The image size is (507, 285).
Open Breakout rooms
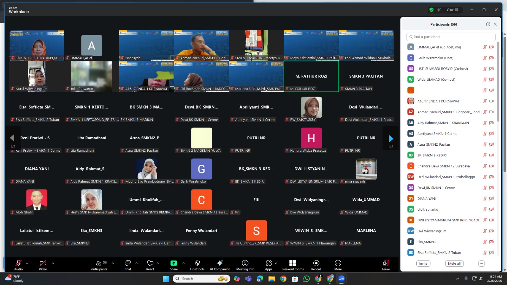pyautogui.click(x=292, y=263)
